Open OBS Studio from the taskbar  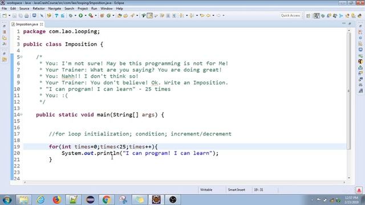coord(173,200)
